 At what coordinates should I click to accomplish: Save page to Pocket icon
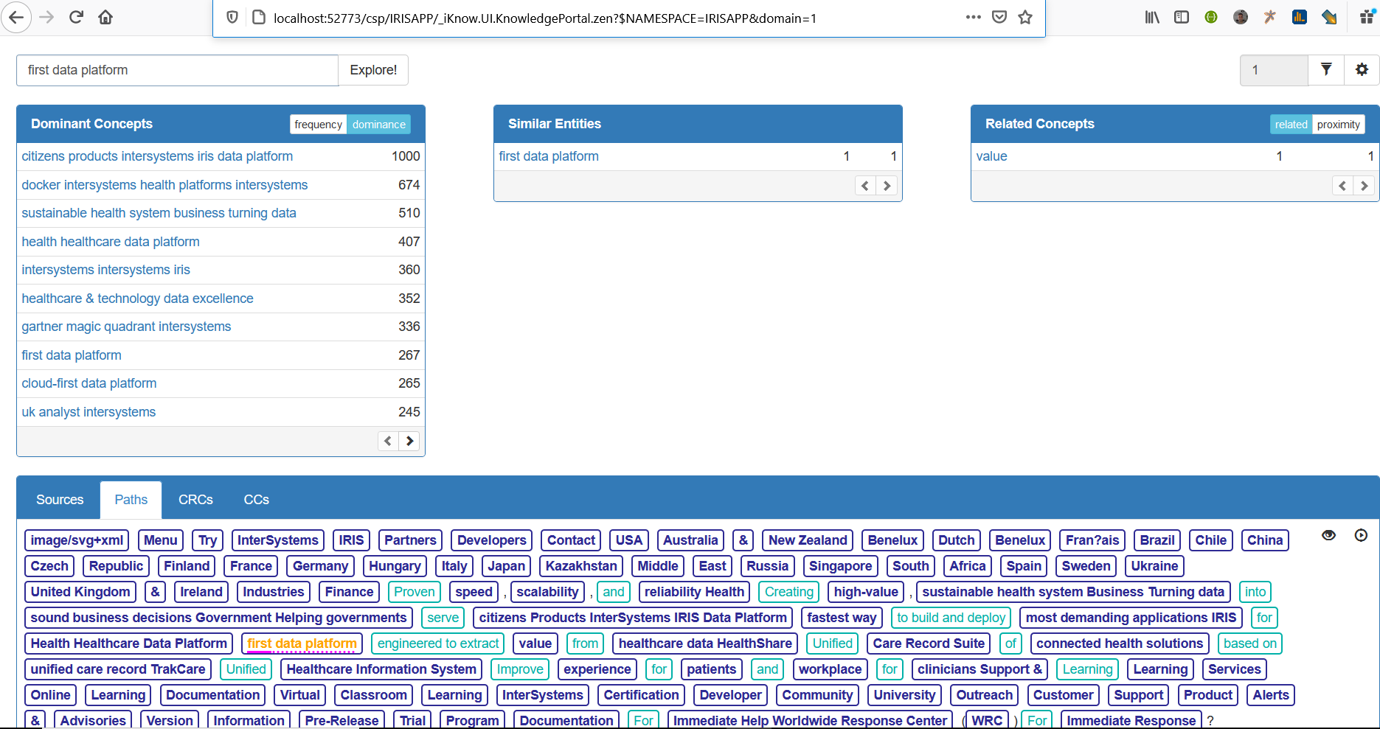tap(999, 17)
